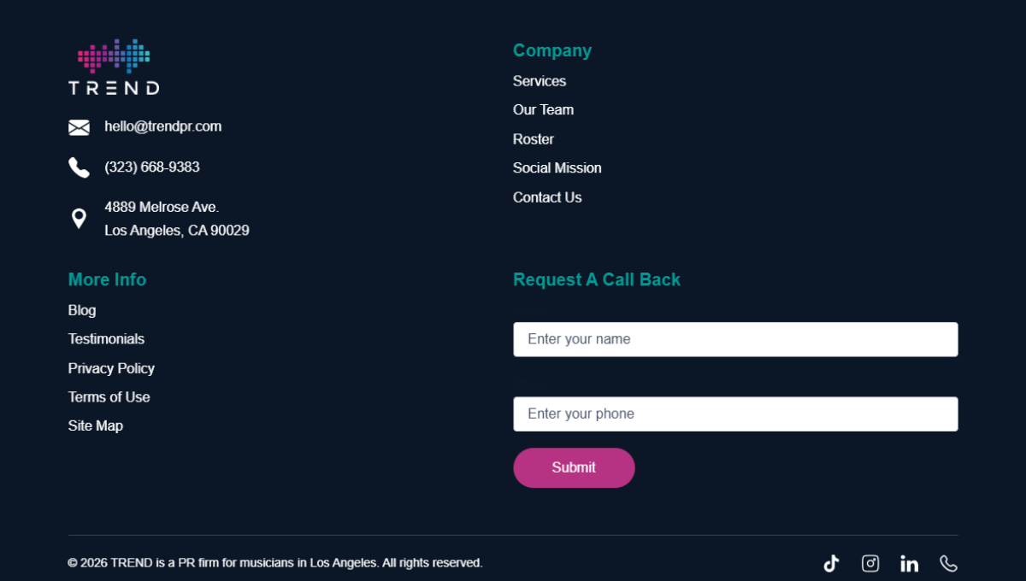The height and width of the screenshot is (581, 1026).
Task: Open the Instagram social icon
Action: (x=870, y=563)
